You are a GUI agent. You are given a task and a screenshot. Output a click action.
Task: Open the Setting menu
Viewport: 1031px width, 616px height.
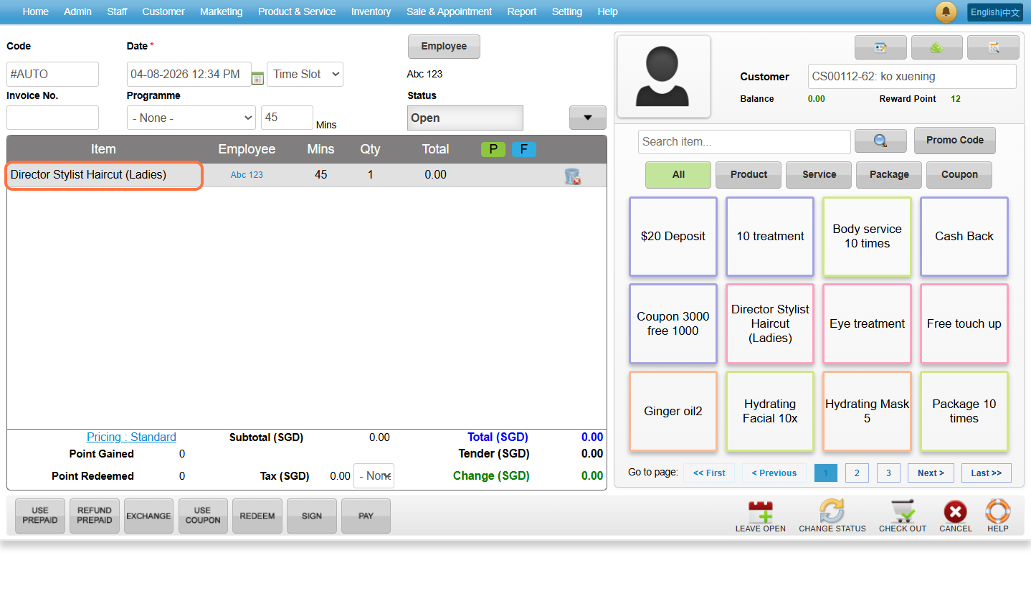[567, 11]
